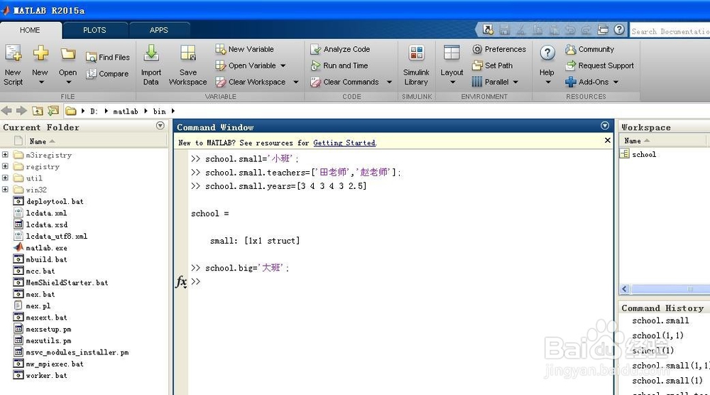Open a file with Open icon
The width and height of the screenshot is (710, 395).
tap(68, 55)
